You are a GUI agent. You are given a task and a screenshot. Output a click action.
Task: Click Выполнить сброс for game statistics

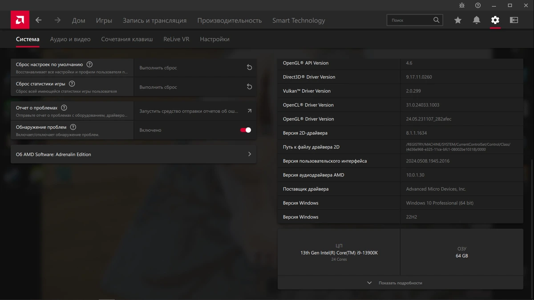195,87
